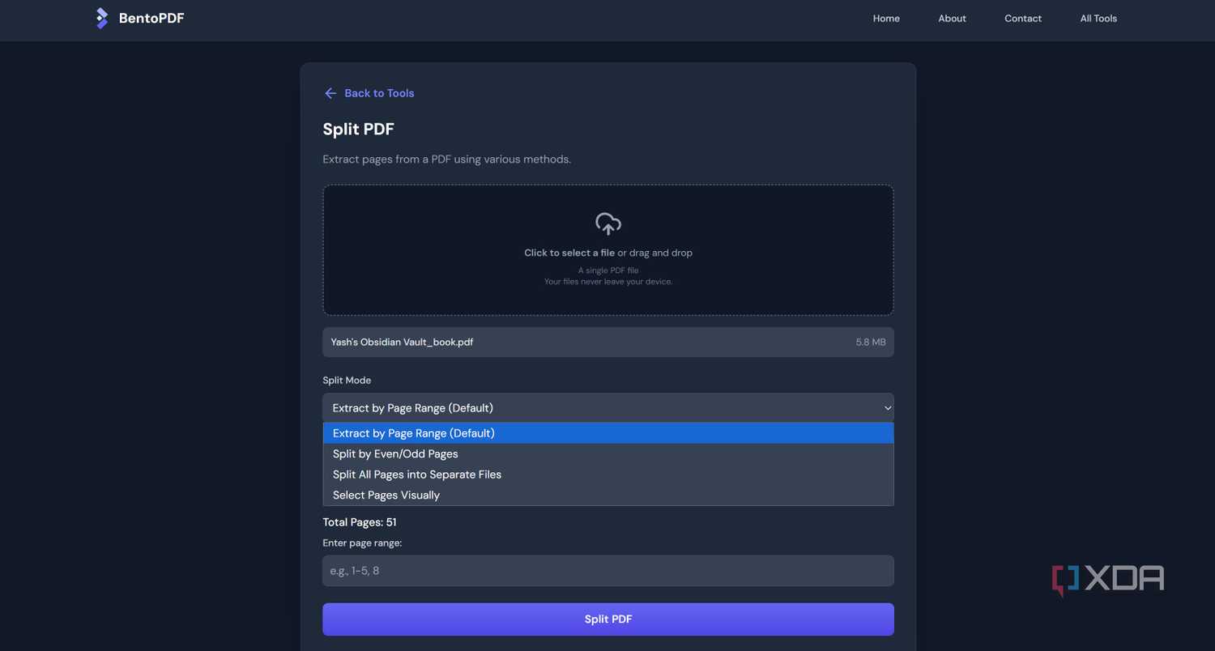Click the back arrow icon
This screenshot has width=1215, height=651.
330,93
